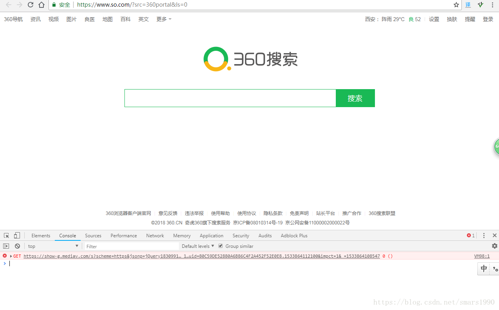499x310 pixels.
Task: Click the browser address bar URL
Action: [x=132, y=5]
